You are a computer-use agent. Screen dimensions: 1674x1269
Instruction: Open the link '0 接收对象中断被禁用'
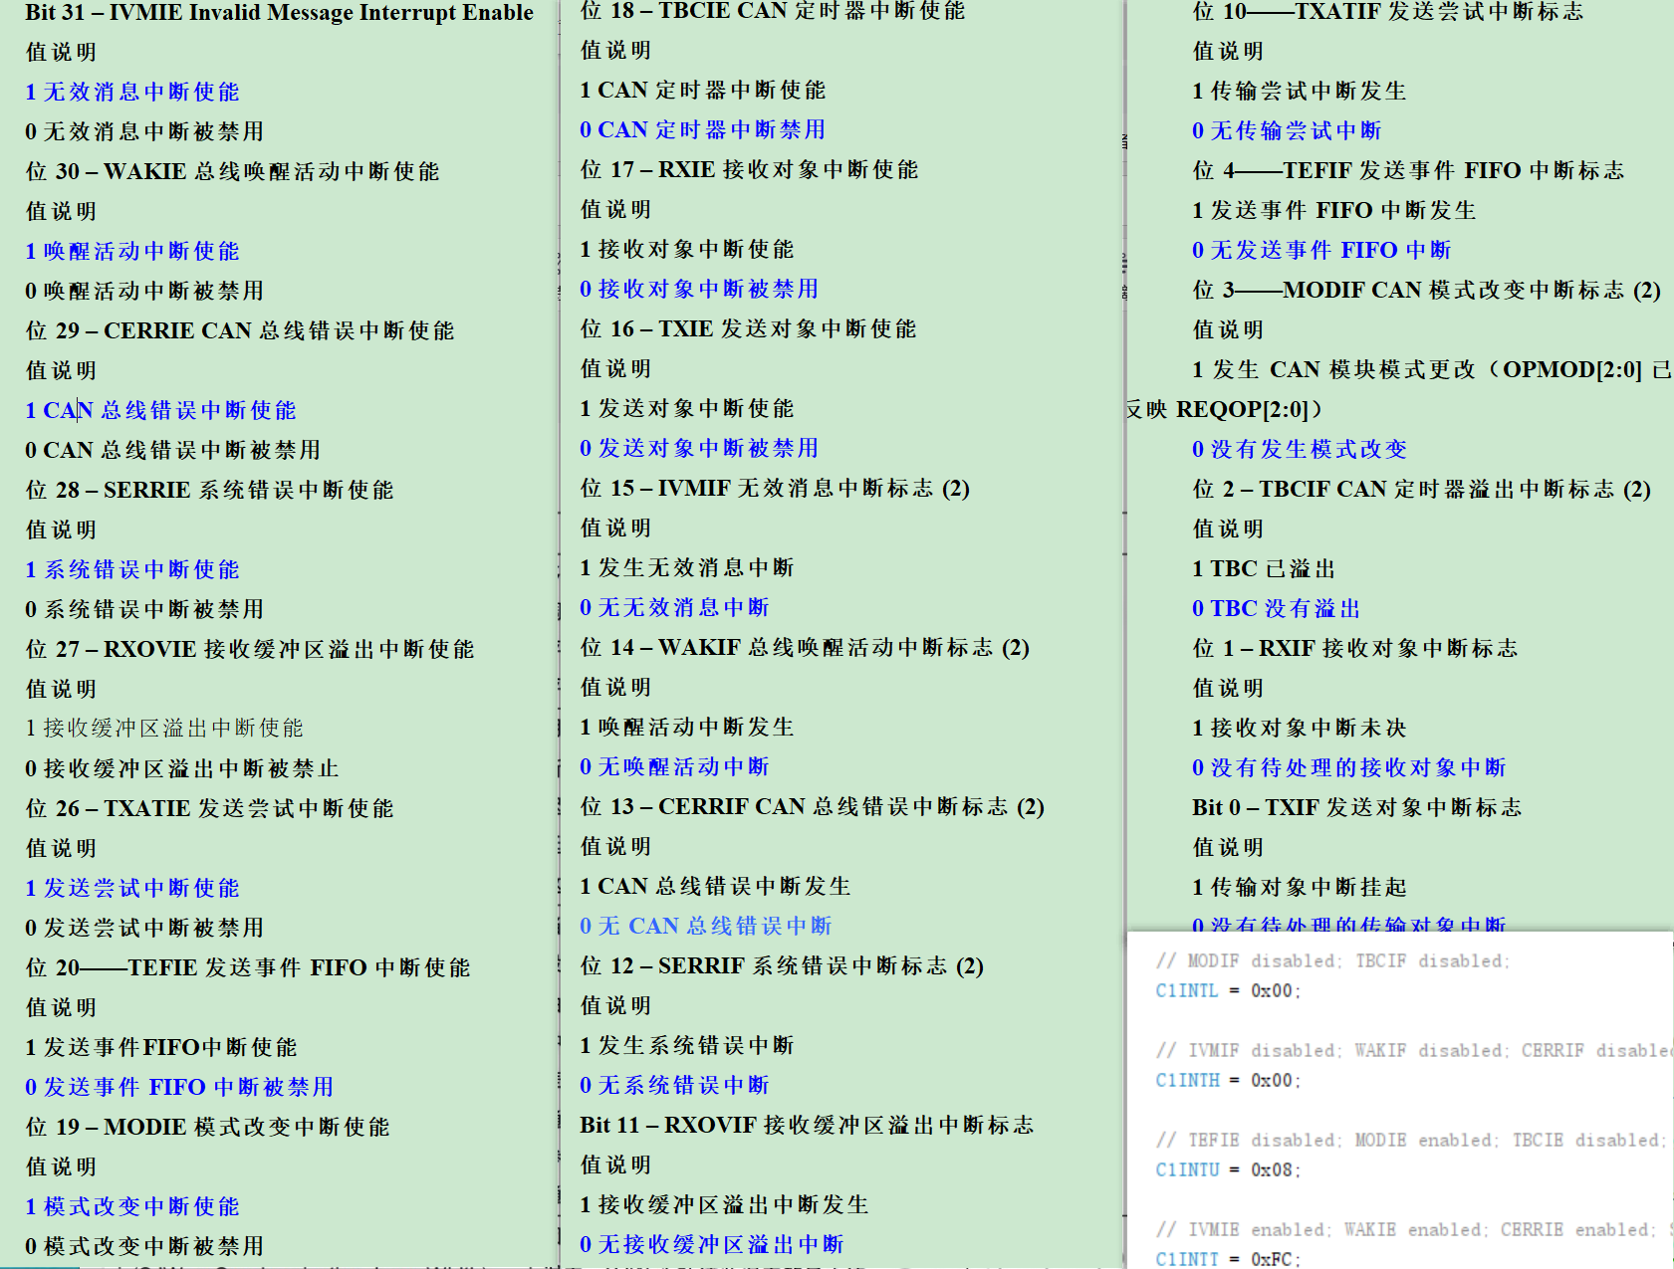point(699,289)
